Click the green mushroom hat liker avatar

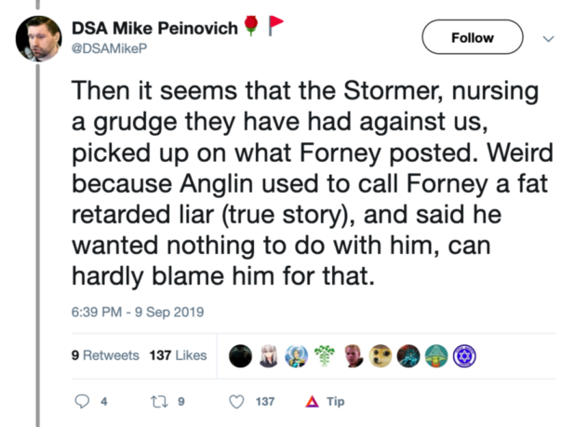coord(436,356)
